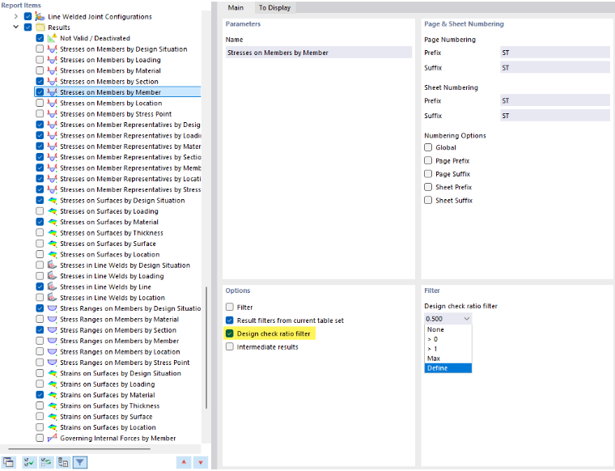Collapse the Results tree node

coord(15,28)
